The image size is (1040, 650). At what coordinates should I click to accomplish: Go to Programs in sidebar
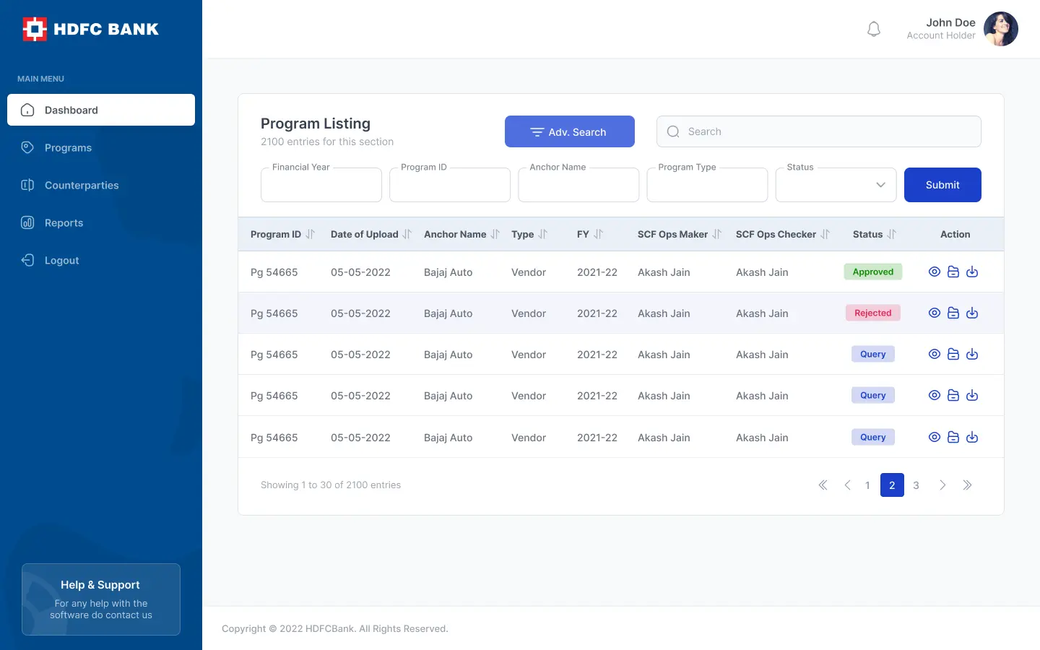point(101,147)
